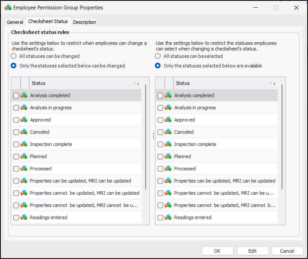Click the right list Status column sort arrow
308x259 pixels.
(x=272, y=84)
